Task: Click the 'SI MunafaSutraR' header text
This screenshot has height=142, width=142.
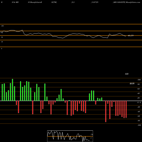Action: (x=35, y=2)
